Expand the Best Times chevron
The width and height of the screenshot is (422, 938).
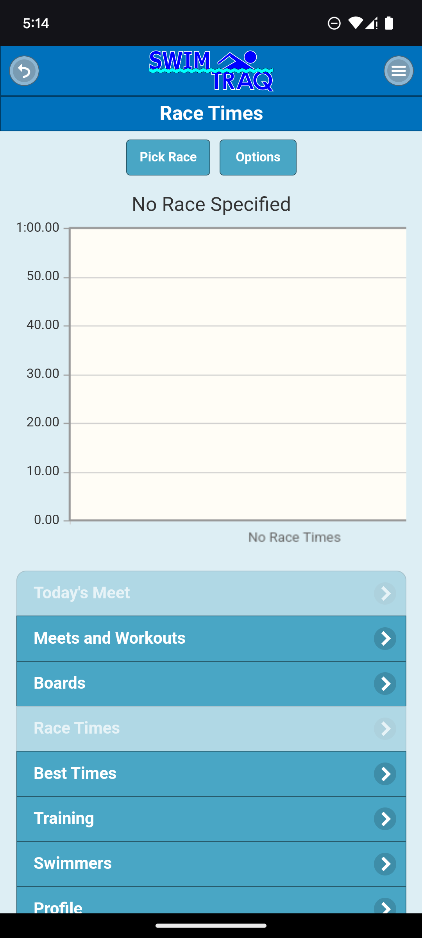coord(385,774)
